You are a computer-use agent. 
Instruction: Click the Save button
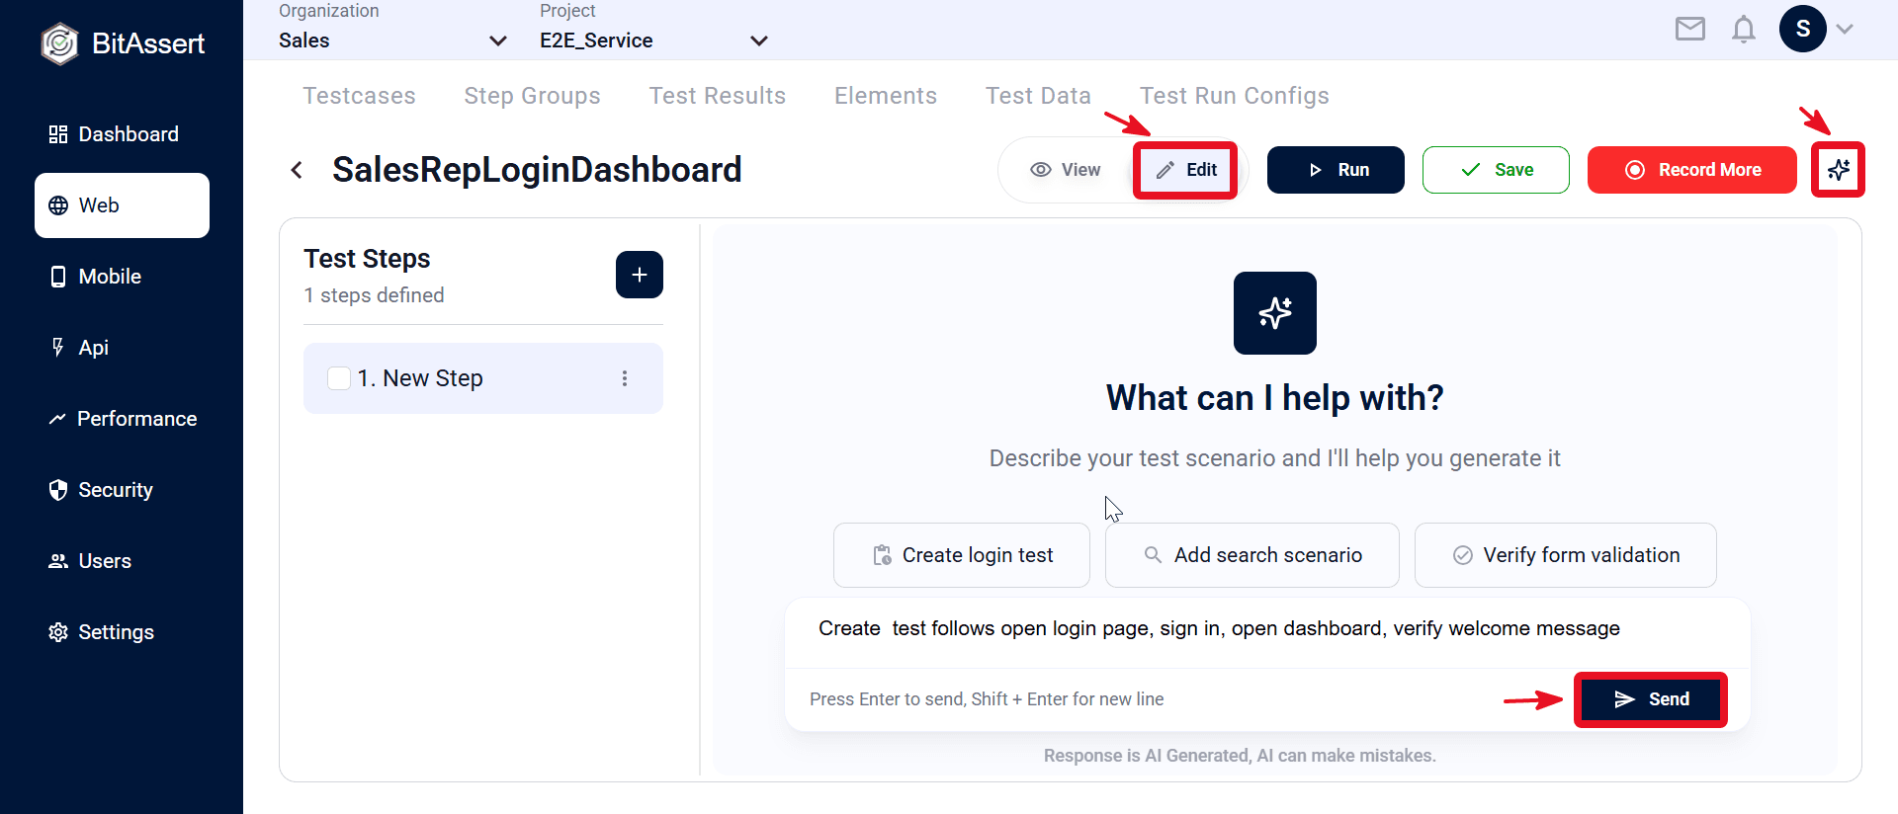[x=1496, y=170]
